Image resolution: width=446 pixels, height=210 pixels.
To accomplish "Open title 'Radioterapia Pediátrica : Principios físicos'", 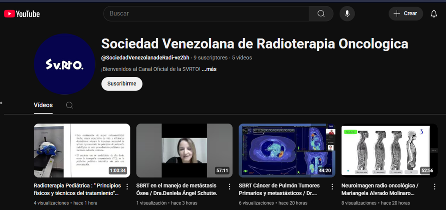I will [x=77, y=190].
